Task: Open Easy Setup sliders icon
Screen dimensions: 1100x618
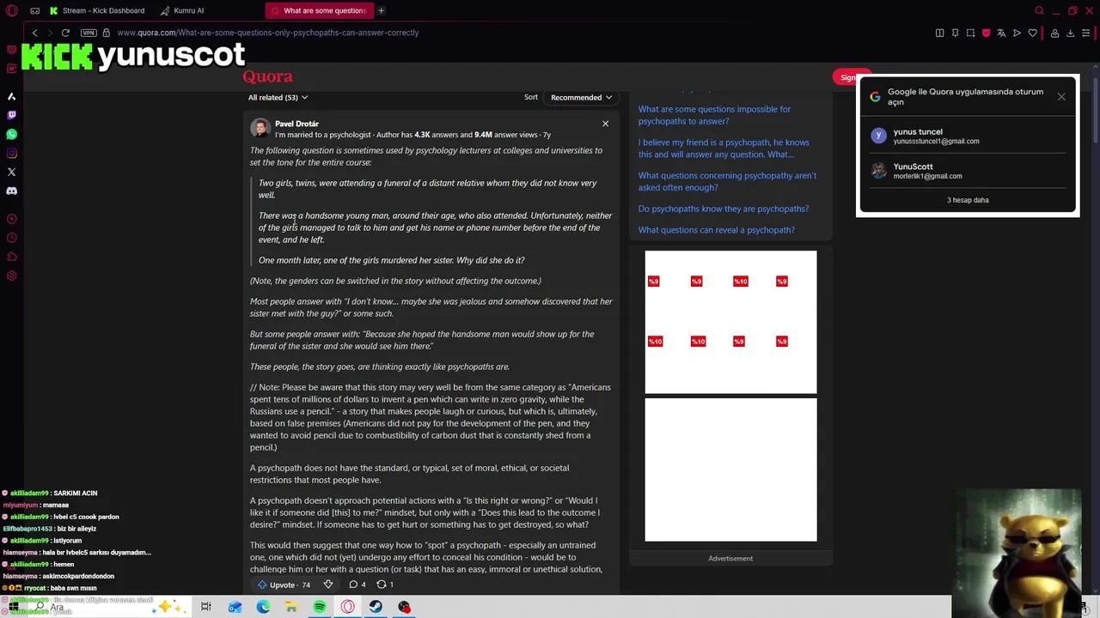Action: (x=1086, y=33)
